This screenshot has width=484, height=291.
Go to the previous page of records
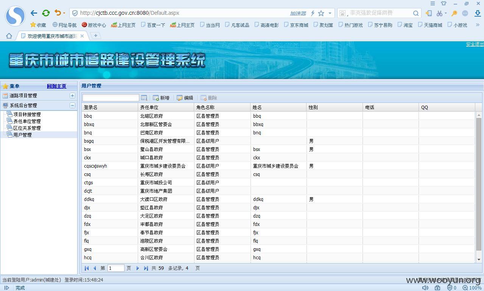(95, 268)
